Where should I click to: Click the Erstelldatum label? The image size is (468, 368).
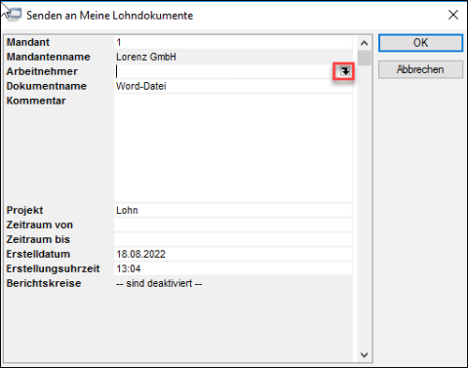[38, 254]
